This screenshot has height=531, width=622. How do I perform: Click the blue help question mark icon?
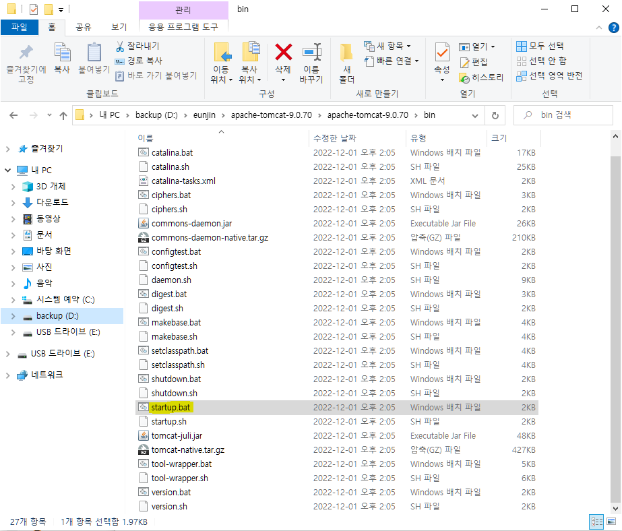(613, 28)
